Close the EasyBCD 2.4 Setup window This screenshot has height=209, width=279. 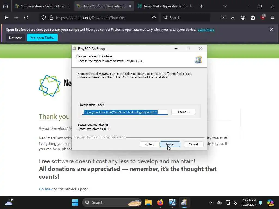tap(201, 48)
